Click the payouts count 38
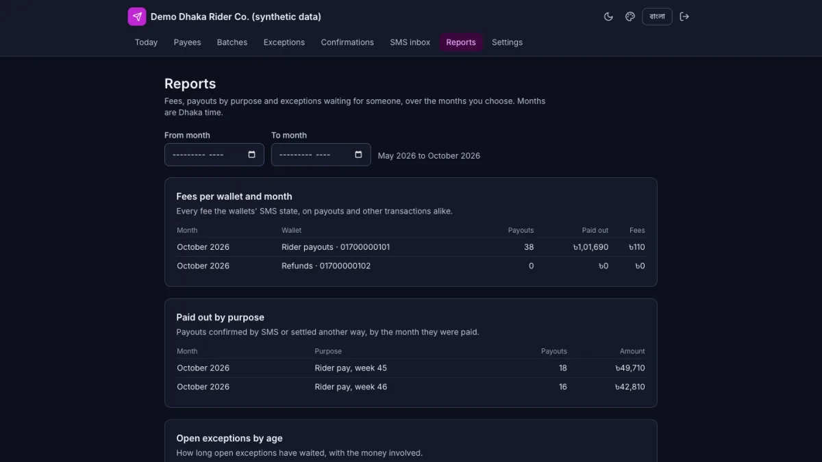822x462 pixels. click(x=528, y=247)
